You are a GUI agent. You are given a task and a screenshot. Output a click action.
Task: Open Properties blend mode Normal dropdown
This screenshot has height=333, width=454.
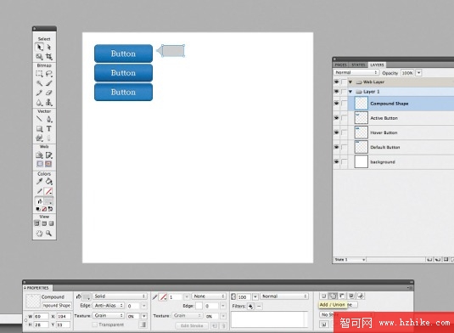point(284,296)
